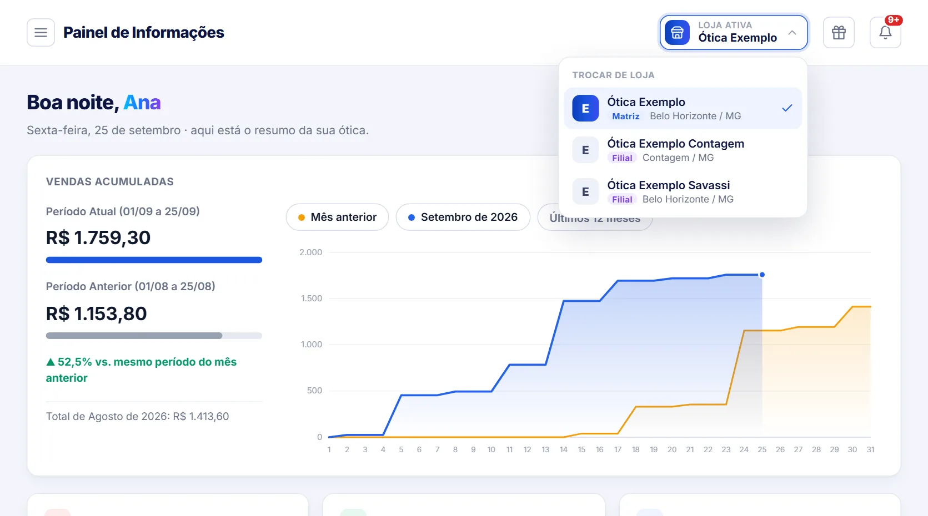Click the day 31 x-axis label
This screenshot has width=928, height=516.
[x=870, y=449]
